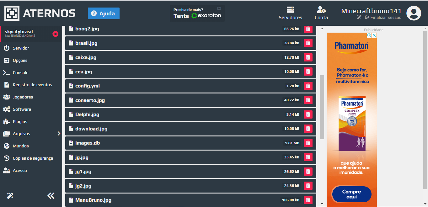
Task: Open the user profile avatar icon
Action: tap(414, 13)
